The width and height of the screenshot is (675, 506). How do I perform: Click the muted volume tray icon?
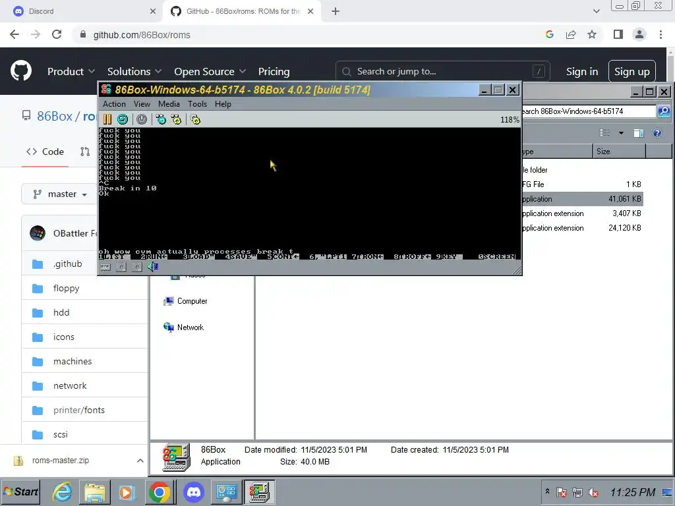[x=593, y=492]
